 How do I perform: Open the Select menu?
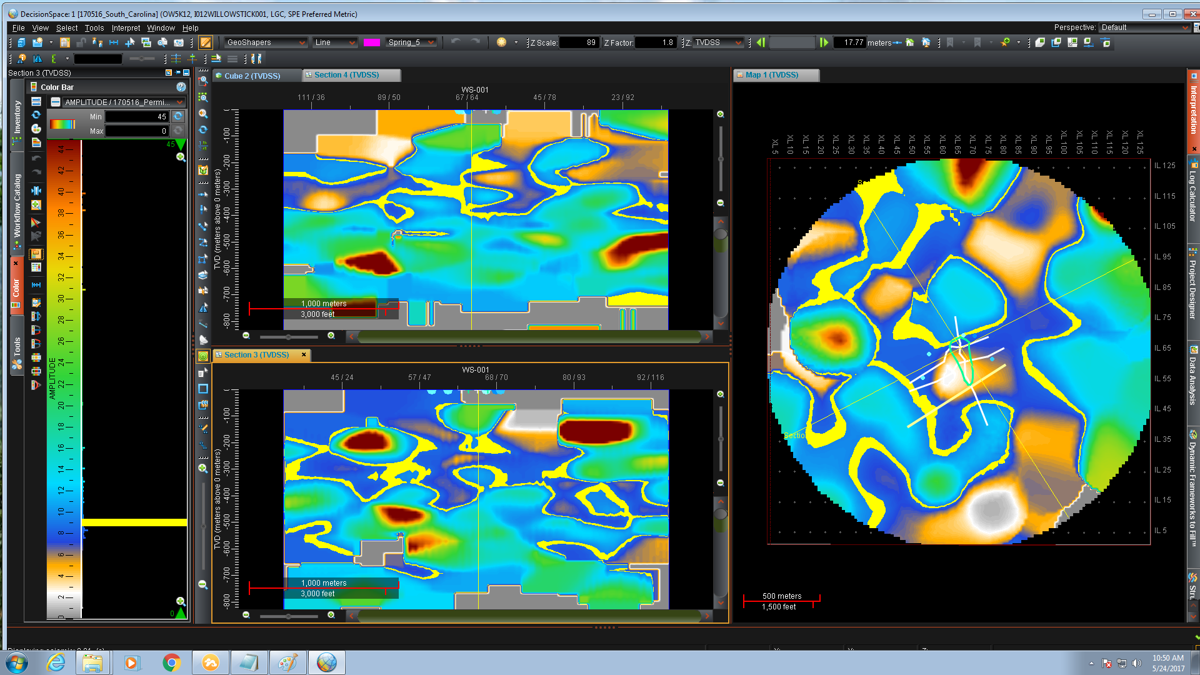pyautogui.click(x=67, y=28)
